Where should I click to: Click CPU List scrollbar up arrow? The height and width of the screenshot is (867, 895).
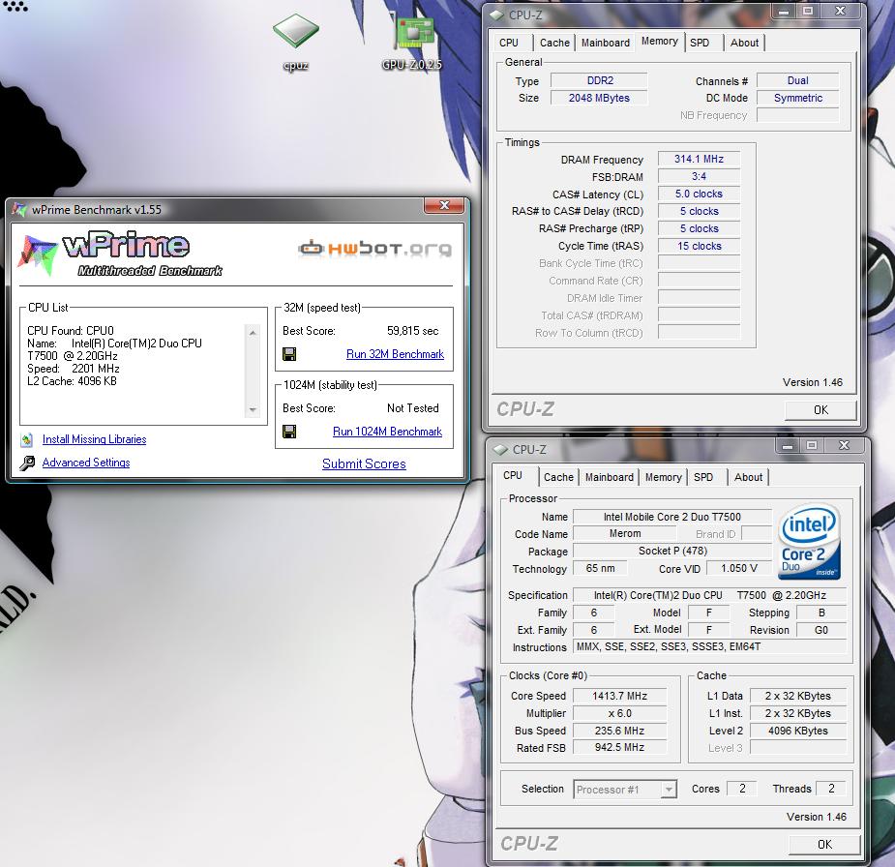pos(253,332)
